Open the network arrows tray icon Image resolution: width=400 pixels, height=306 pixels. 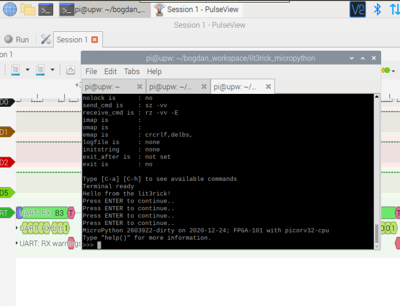(395, 9)
